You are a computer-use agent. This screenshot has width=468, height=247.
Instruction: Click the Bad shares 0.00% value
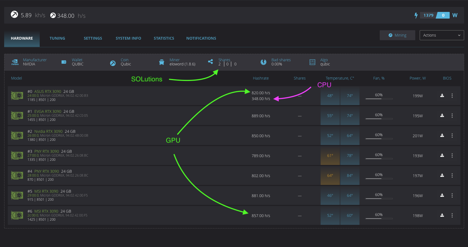(x=277, y=64)
